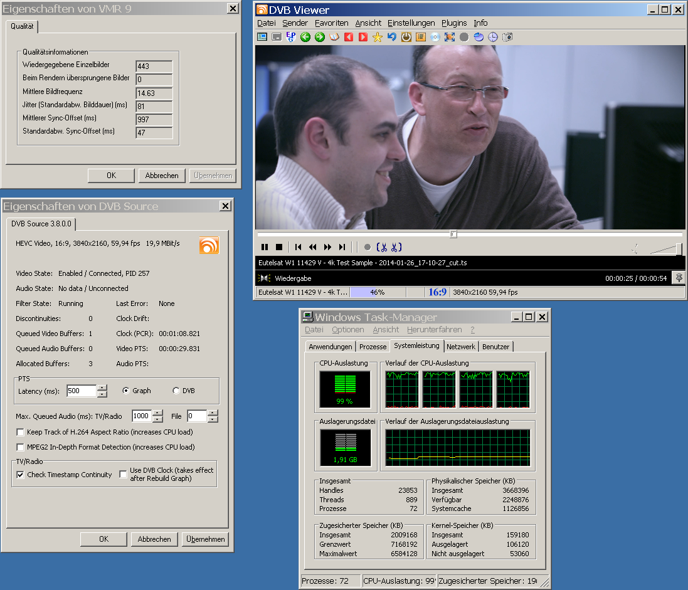
Task: Open the Datei menu in DVB Viewer
Action: click(x=267, y=23)
